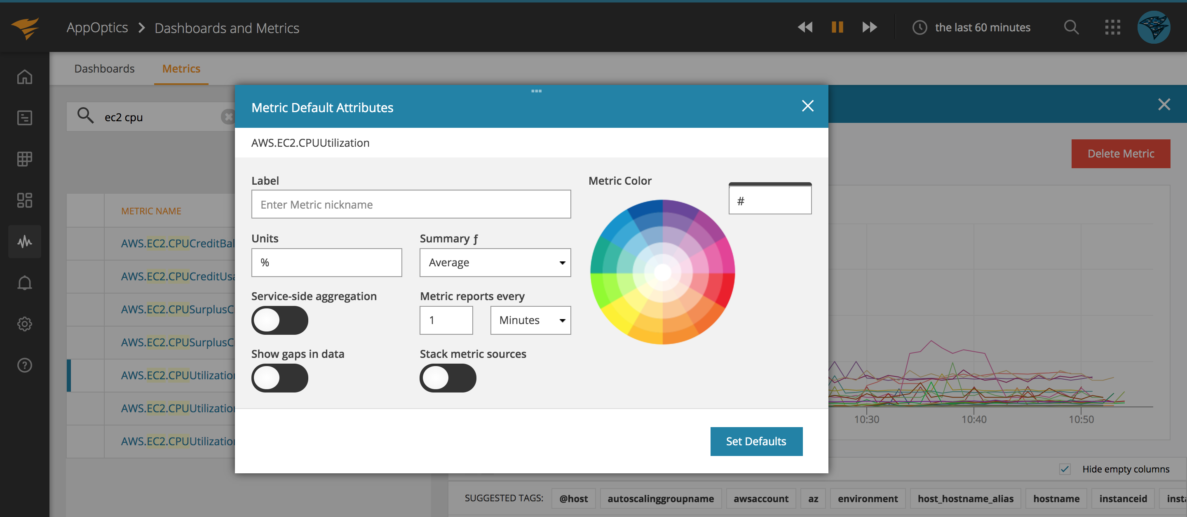The height and width of the screenshot is (517, 1187).
Task: Open the notifications bell icon
Action: (x=24, y=282)
